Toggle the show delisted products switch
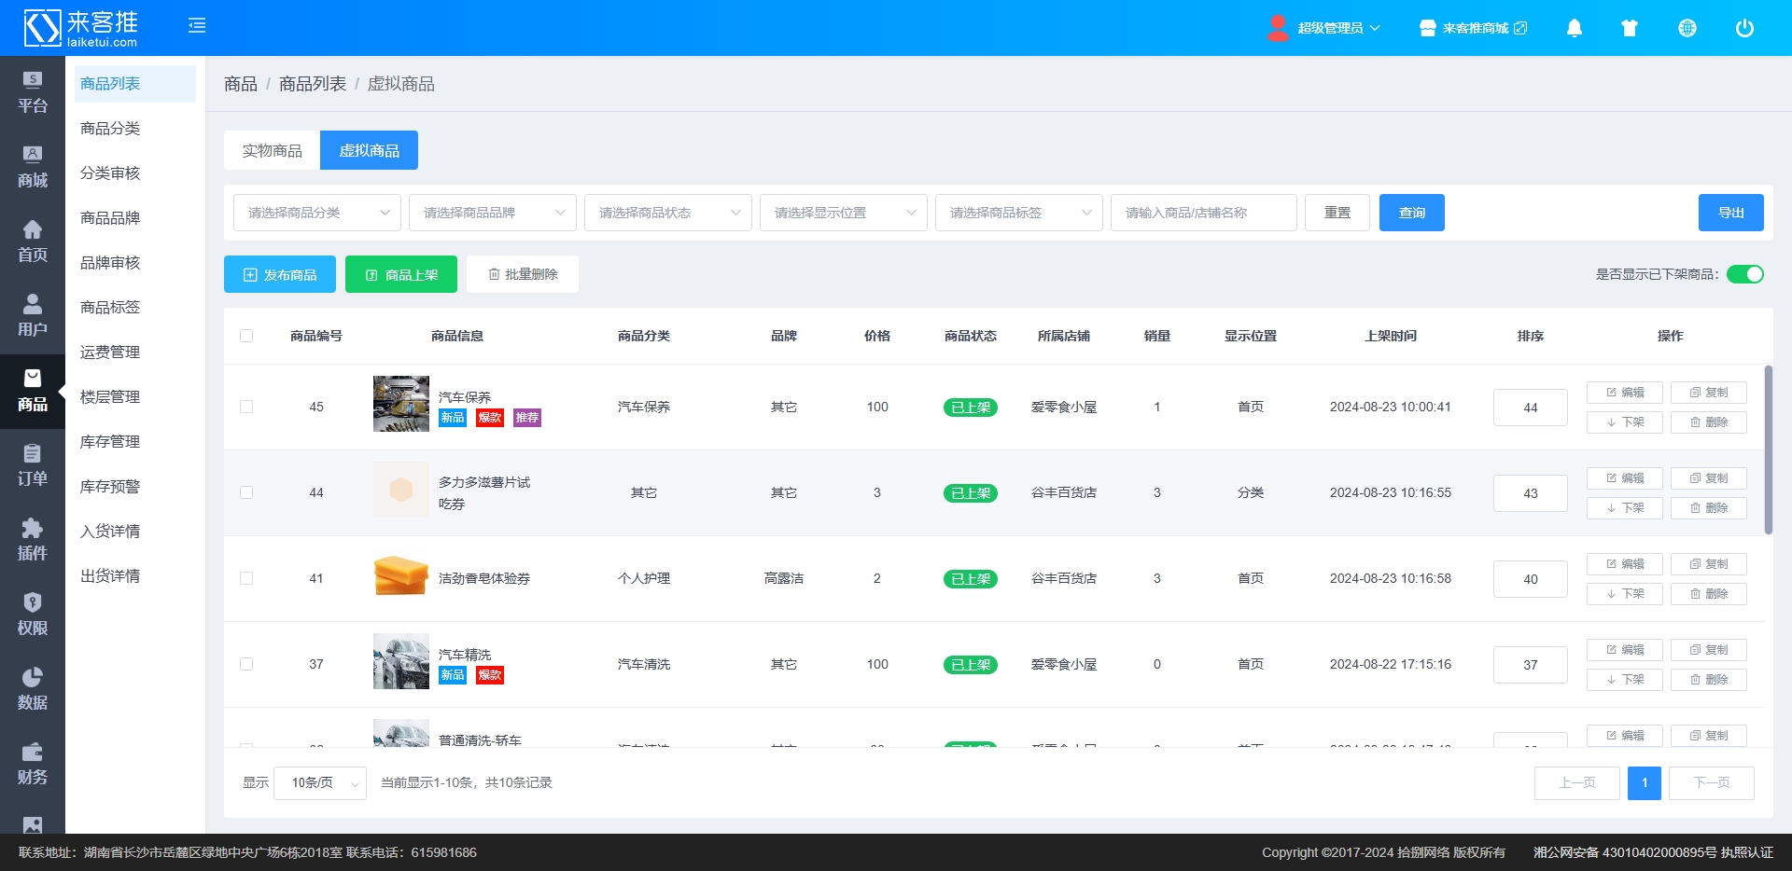1792x871 pixels. click(x=1743, y=274)
